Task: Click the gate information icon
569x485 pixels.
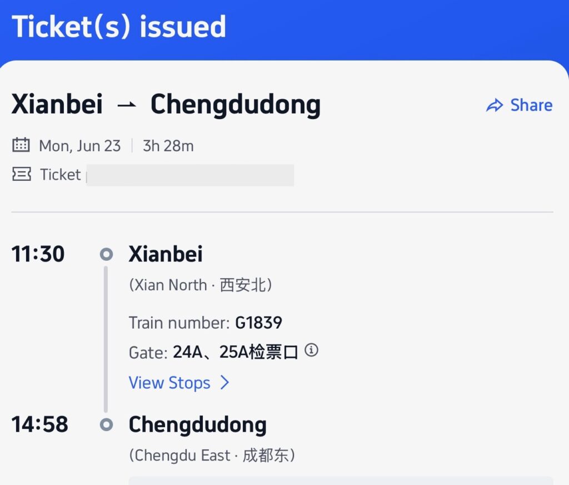Action: point(312,351)
